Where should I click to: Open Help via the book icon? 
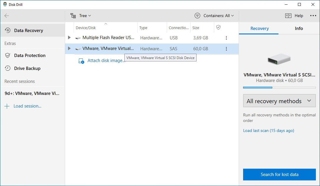click(288, 16)
